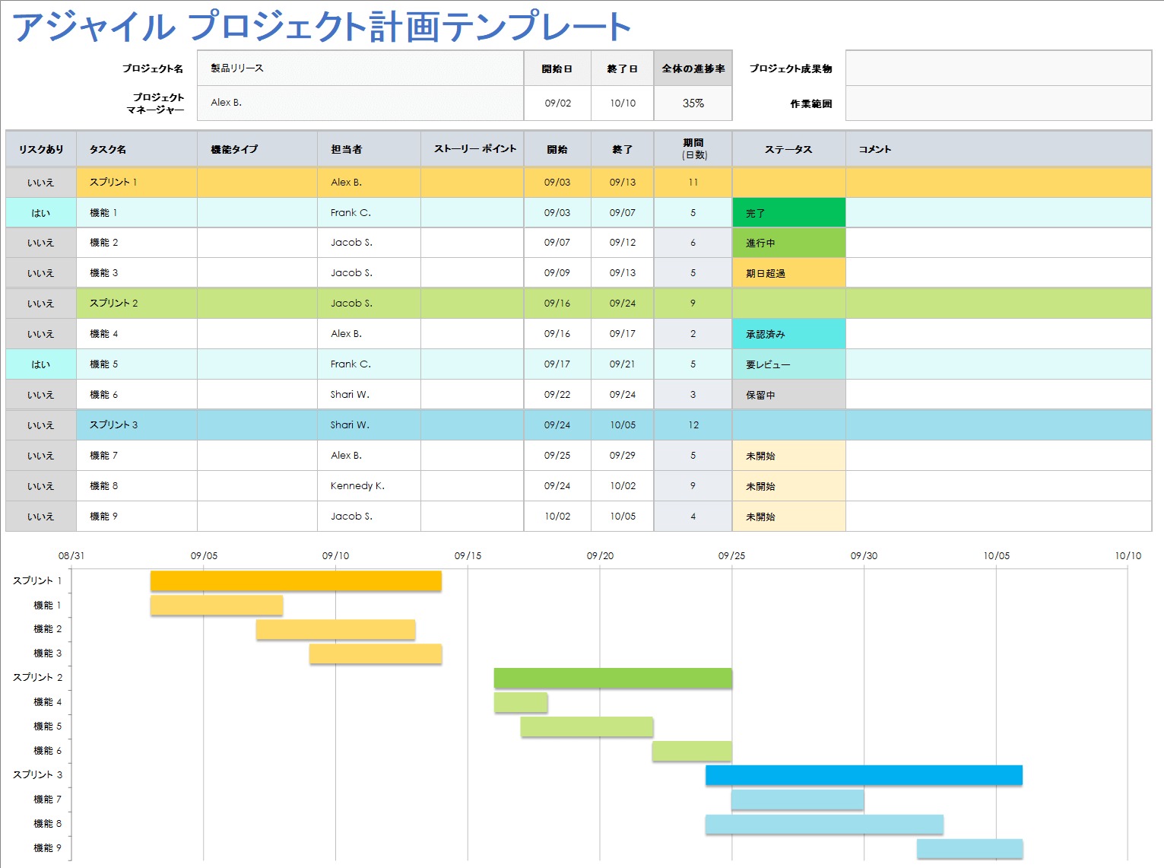Select duration value 11 in the スプリント 1 row

(x=693, y=183)
